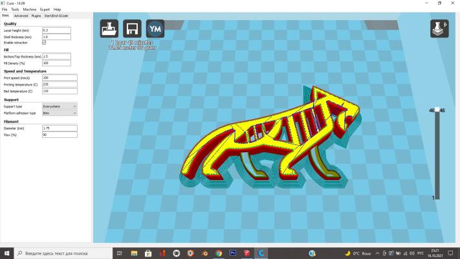
Task: Switch to the Plugins tab
Action: (36, 16)
